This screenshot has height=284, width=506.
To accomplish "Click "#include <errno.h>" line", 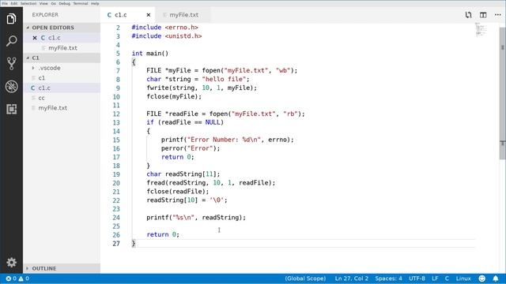I will point(165,28).
